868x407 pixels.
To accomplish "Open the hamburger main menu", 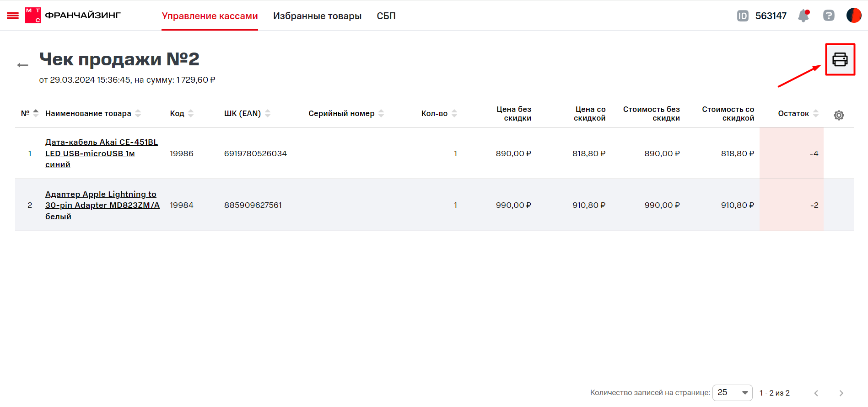I will 13,16.
